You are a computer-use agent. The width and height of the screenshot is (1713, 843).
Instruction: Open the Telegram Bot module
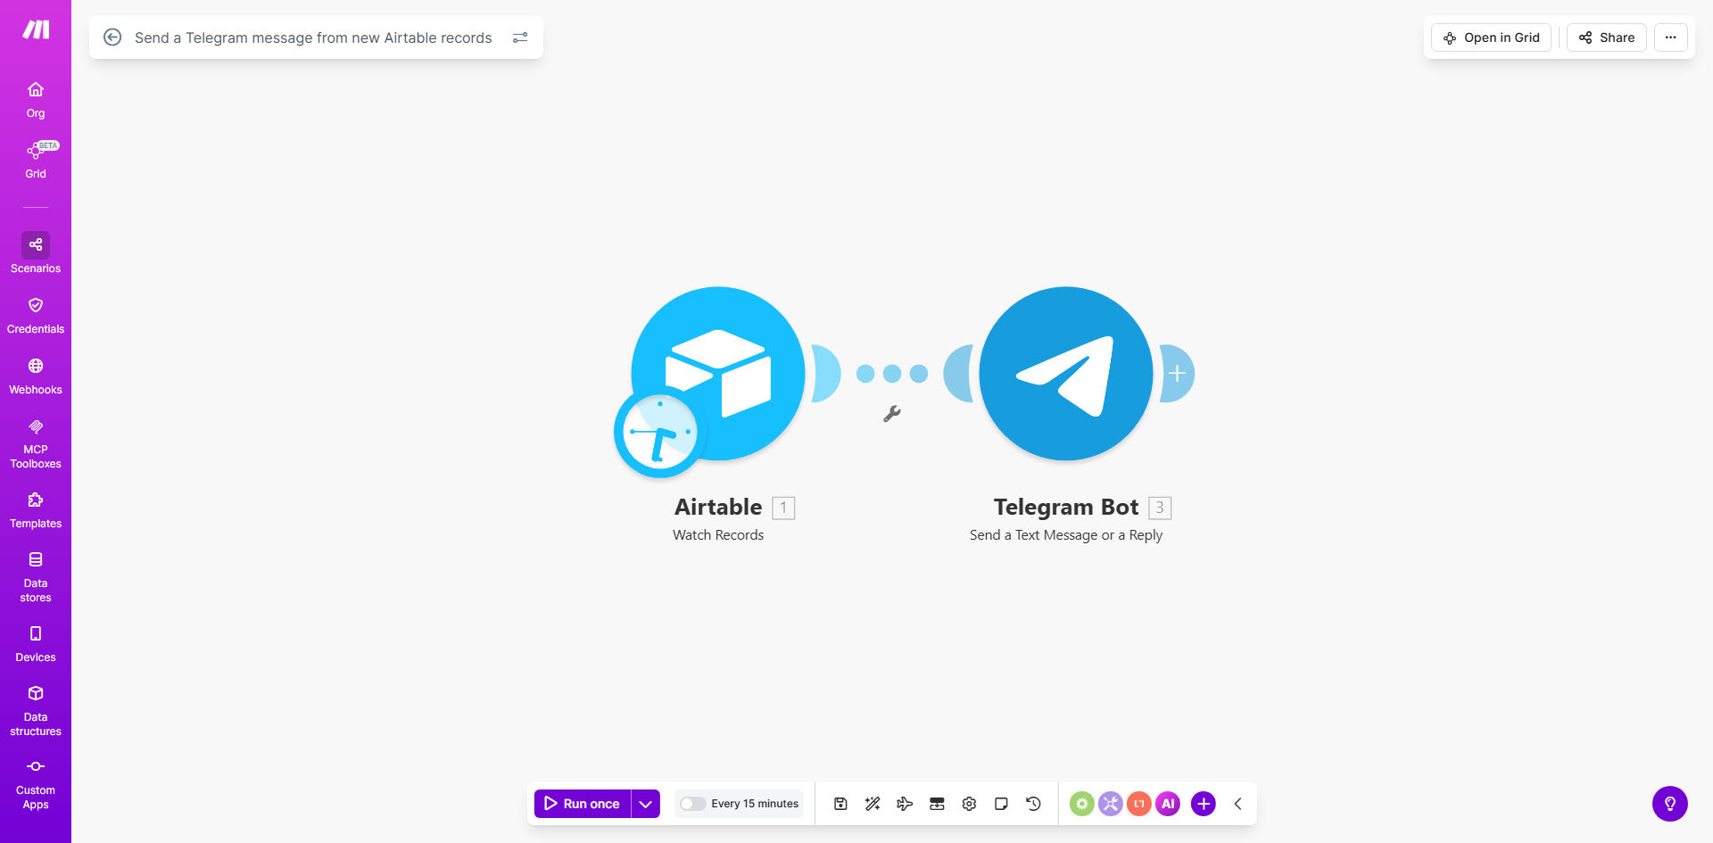pyautogui.click(x=1066, y=373)
